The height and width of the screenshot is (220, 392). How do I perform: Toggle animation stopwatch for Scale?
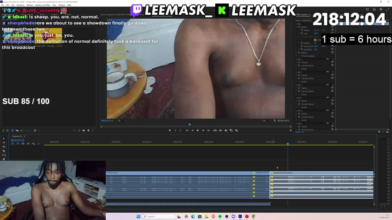point(302,33)
